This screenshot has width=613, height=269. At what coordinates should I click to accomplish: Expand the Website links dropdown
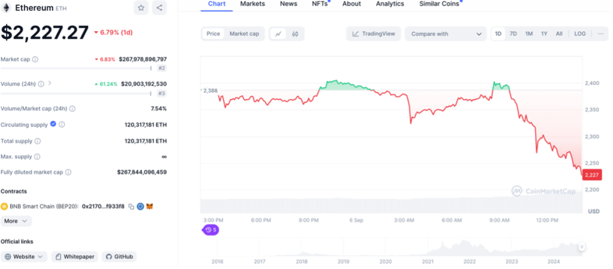[x=25, y=256]
